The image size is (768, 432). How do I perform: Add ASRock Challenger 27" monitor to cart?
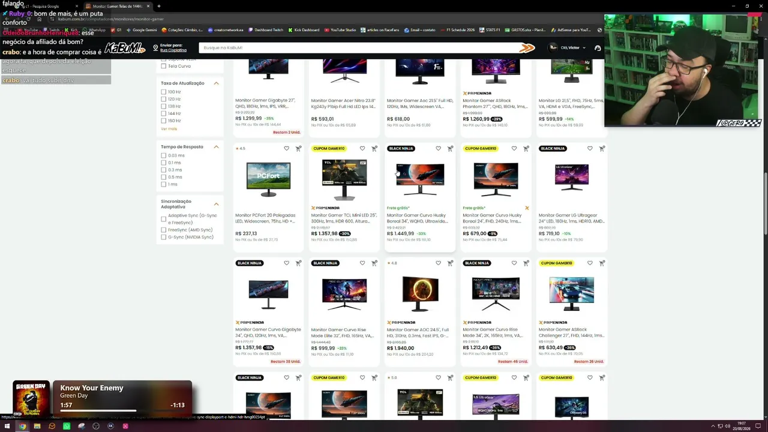[602, 263]
